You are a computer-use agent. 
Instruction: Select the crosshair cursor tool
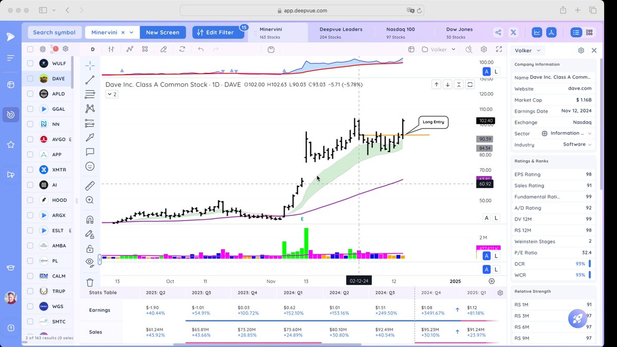click(90, 65)
